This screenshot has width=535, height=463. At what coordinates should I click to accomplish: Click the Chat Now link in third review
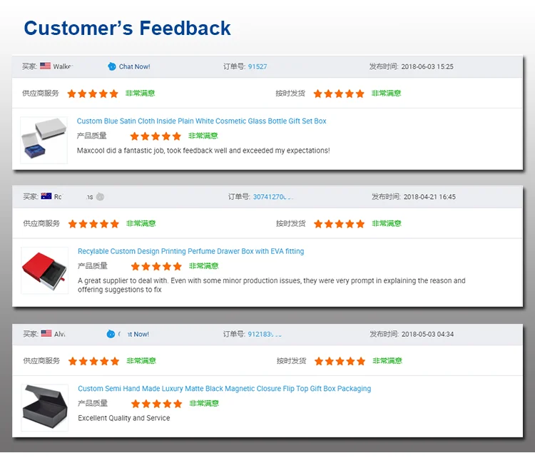click(x=133, y=334)
